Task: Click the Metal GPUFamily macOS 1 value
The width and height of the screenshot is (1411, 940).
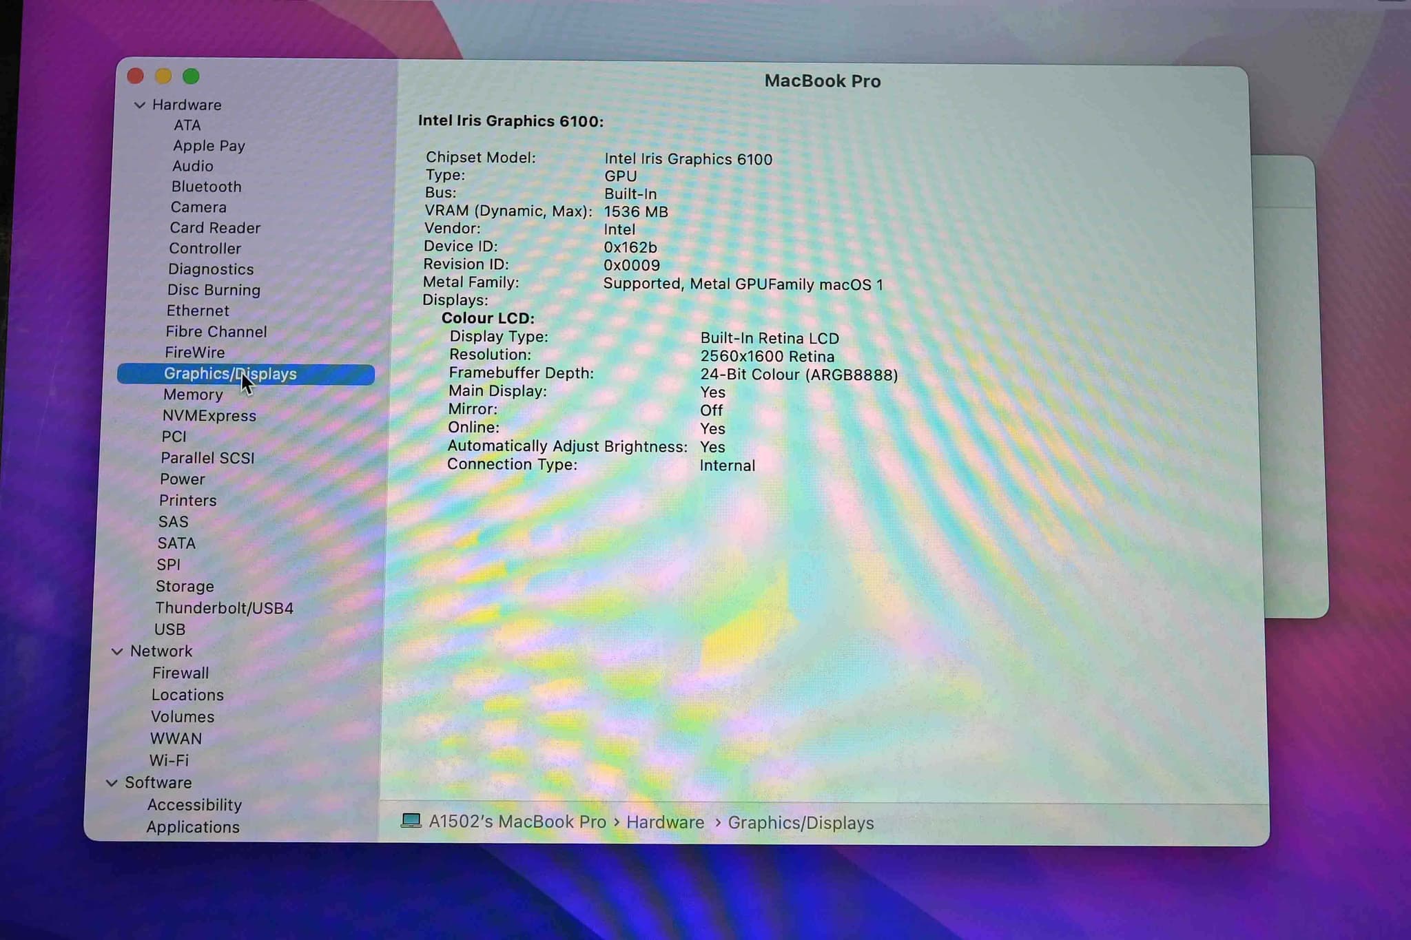Action: point(786,284)
